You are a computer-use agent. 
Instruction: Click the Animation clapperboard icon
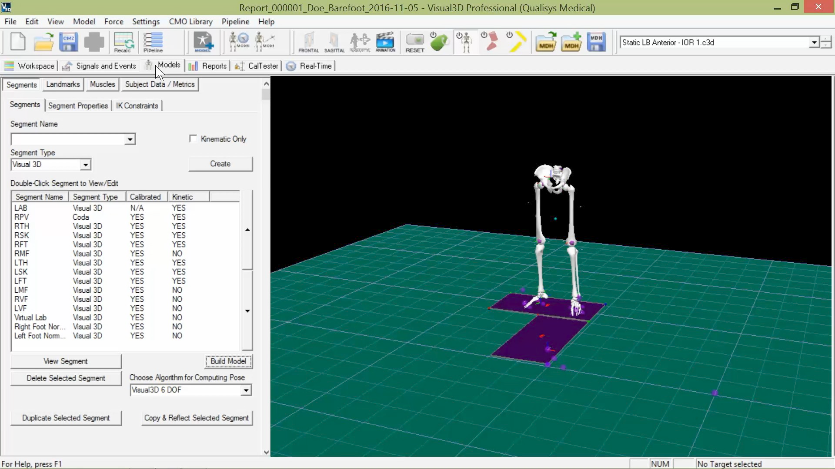pyautogui.click(x=385, y=43)
